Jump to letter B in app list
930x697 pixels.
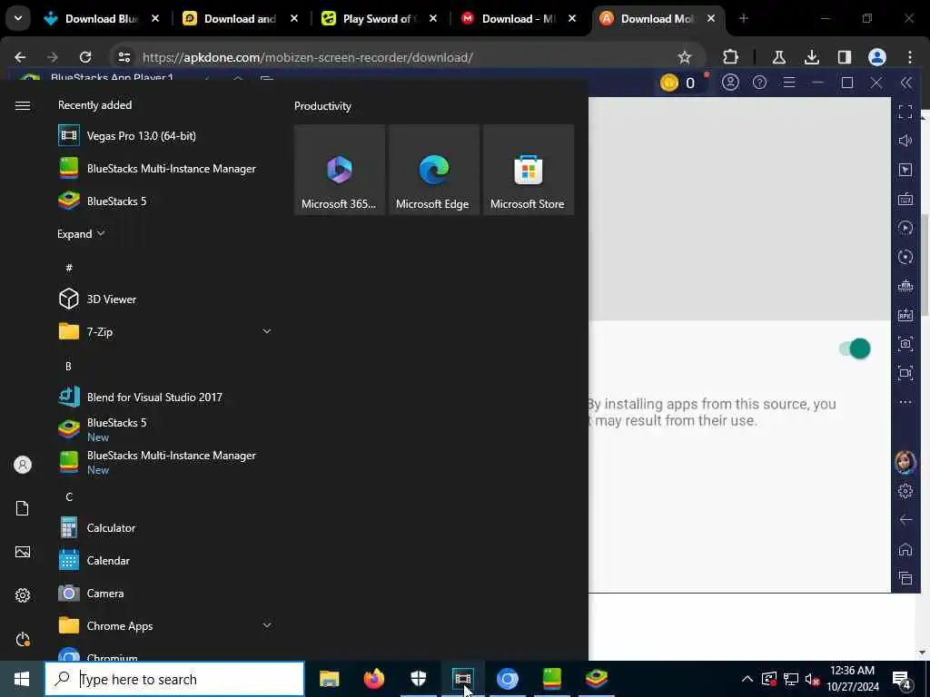[x=68, y=366]
